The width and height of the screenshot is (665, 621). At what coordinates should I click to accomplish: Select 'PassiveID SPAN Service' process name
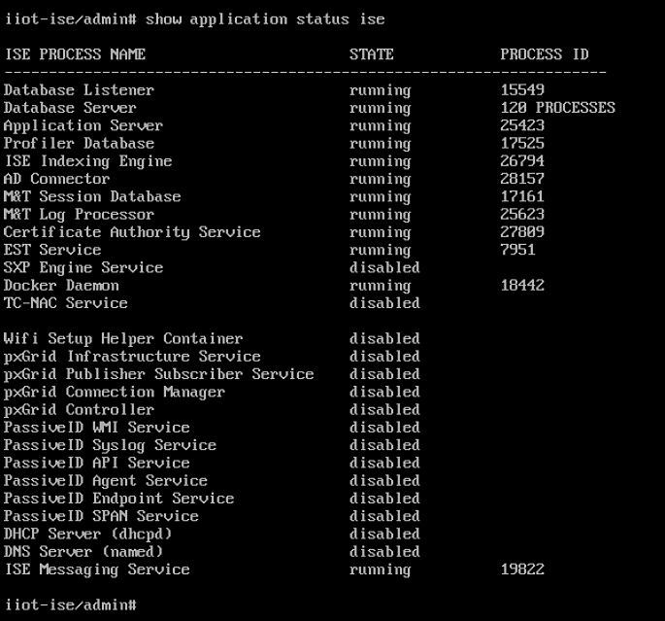point(101,517)
